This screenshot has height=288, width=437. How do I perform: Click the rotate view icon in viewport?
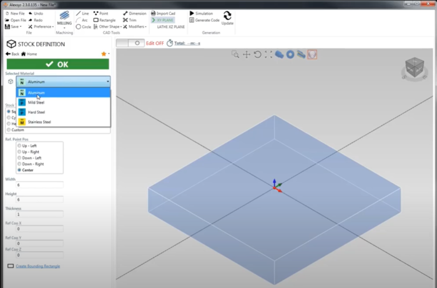[257, 55]
